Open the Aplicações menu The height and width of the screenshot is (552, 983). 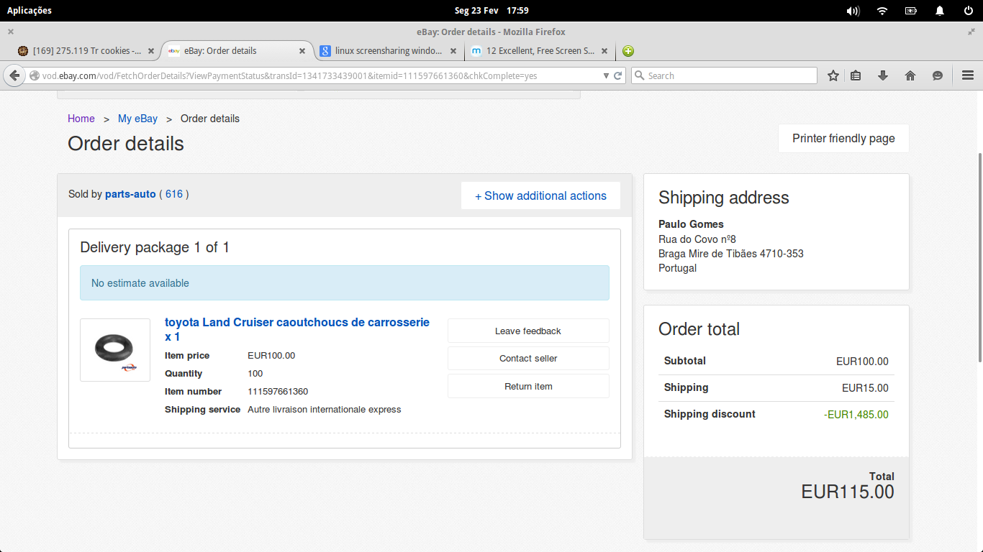[30, 11]
